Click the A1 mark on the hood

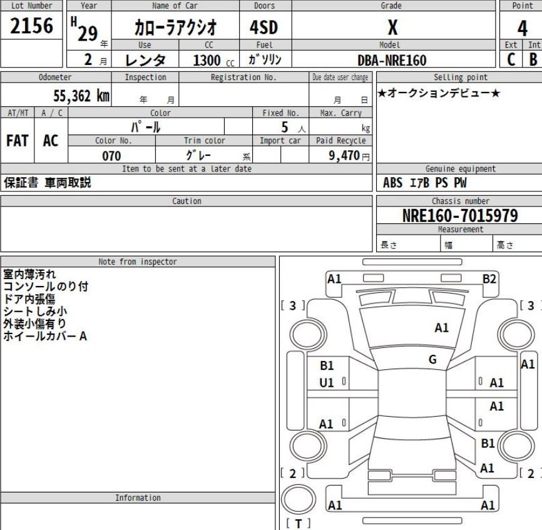pyautogui.click(x=442, y=327)
